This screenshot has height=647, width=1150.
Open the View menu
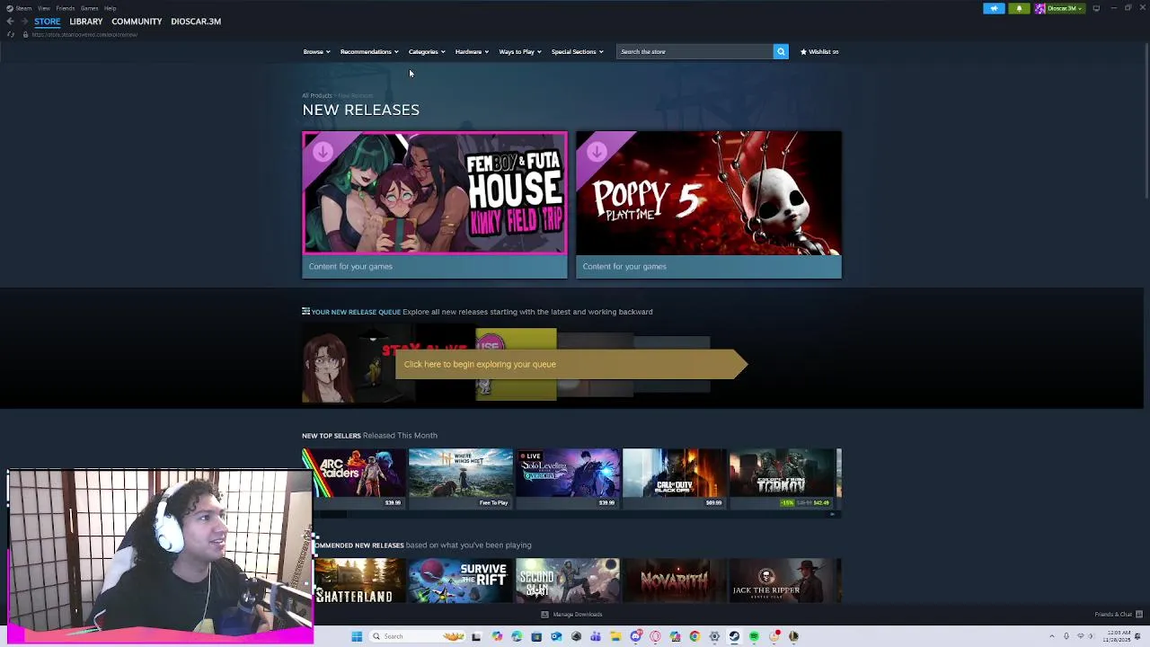pos(43,8)
